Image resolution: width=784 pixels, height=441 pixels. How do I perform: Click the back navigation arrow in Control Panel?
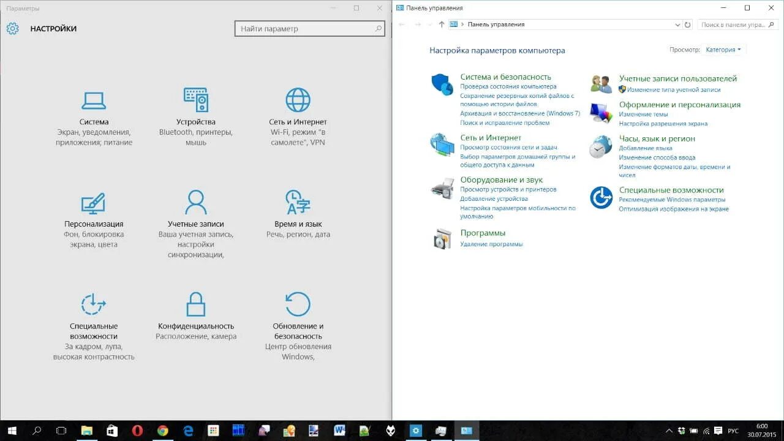click(402, 24)
